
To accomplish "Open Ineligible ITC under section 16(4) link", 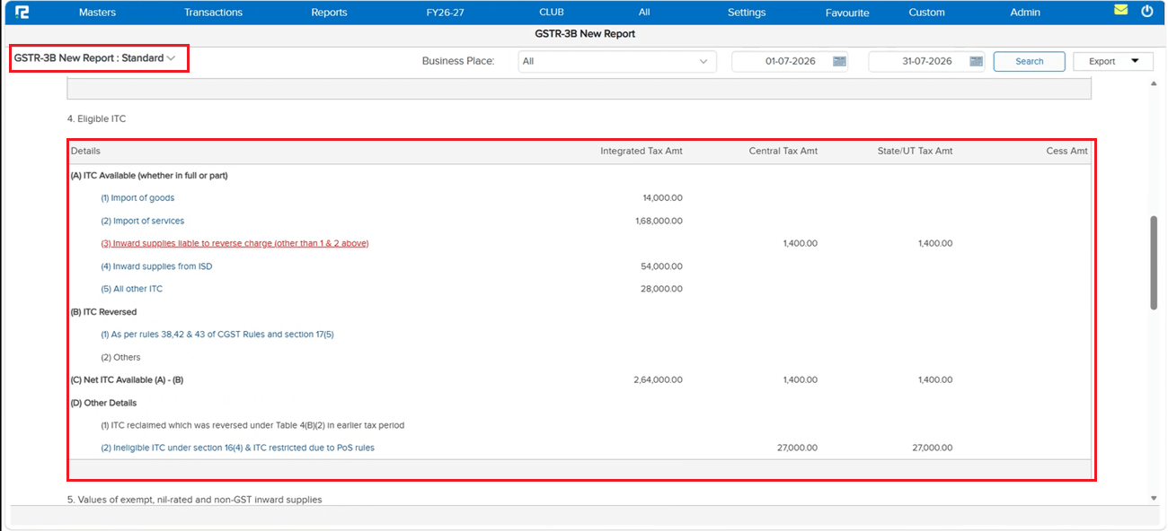I will click(x=238, y=448).
